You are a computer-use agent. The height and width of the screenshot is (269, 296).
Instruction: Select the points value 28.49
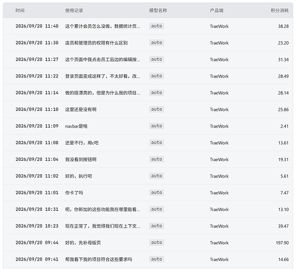(x=283, y=76)
